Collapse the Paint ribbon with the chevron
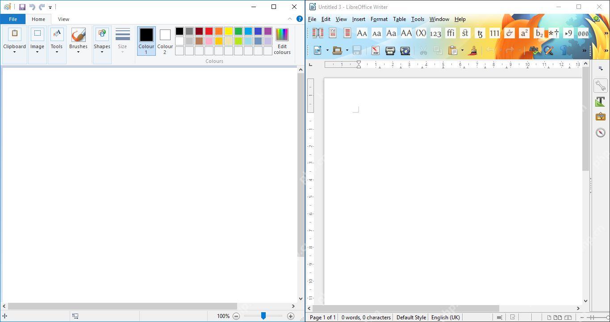 tap(290, 19)
